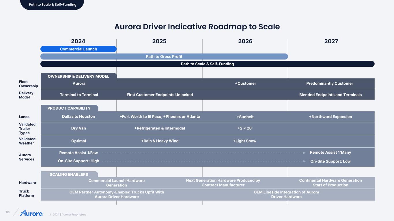Click the 'Dallas to Houston' lane entry

pos(79,117)
